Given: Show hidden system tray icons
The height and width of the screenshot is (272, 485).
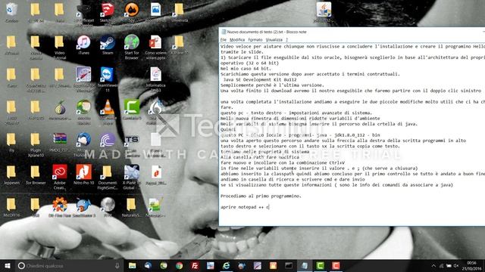Looking at the screenshot, I should [x=433, y=265].
